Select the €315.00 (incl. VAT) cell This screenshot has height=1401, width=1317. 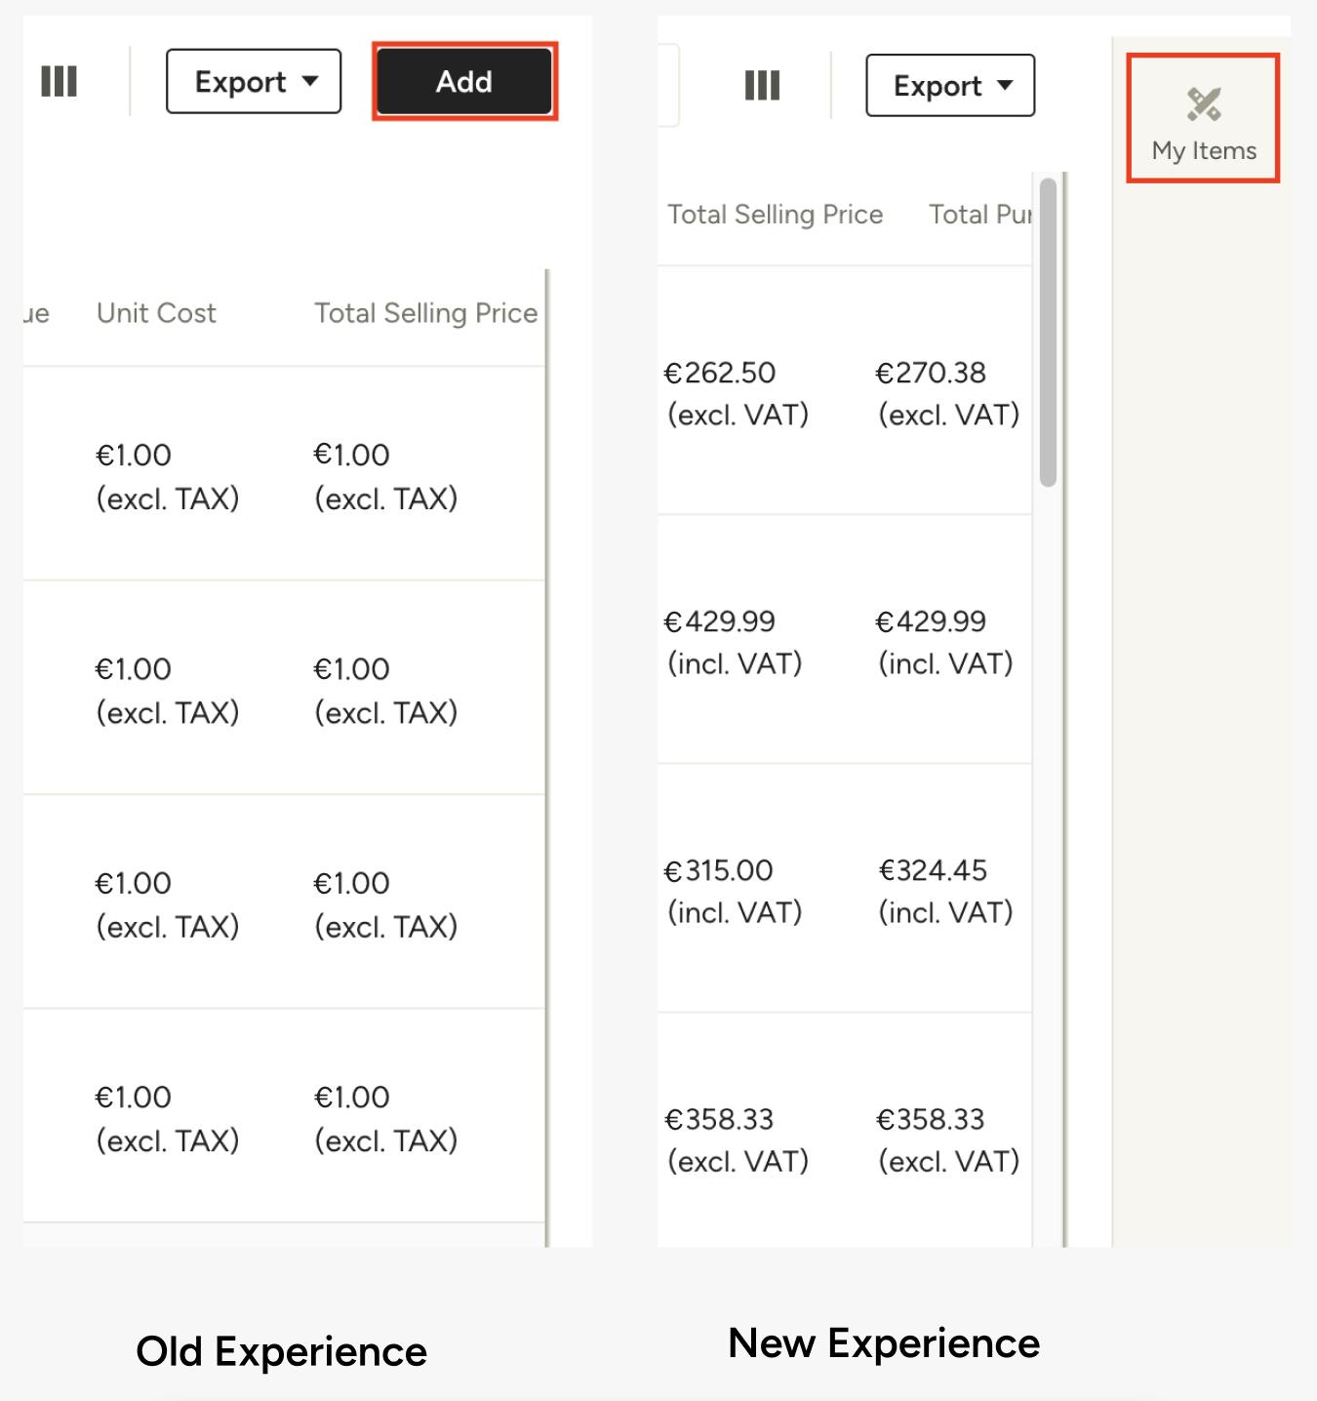(x=734, y=891)
